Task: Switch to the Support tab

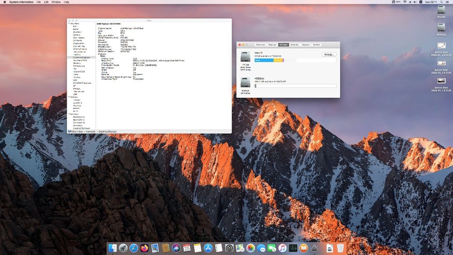Action: point(306,45)
